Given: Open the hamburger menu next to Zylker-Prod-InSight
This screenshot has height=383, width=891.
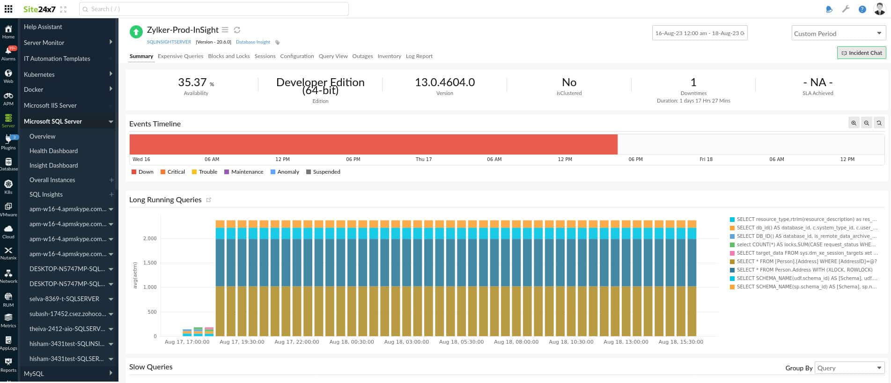Looking at the screenshot, I should (225, 30).
